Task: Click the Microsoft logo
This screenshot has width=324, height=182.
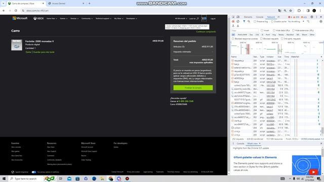Action: pos(20,18)
